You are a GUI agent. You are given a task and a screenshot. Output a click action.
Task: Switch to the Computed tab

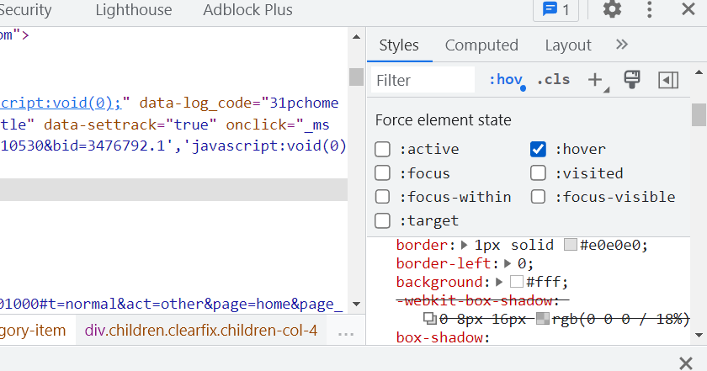[x=481, y=45]
